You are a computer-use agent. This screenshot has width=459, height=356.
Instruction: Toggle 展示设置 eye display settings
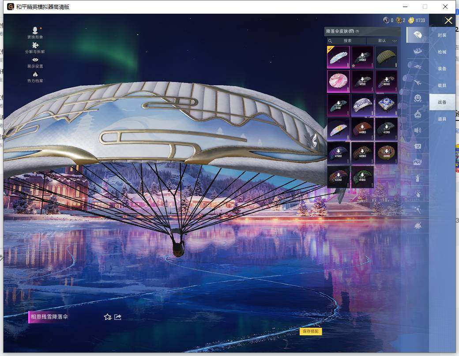click(x=35, y=63)
